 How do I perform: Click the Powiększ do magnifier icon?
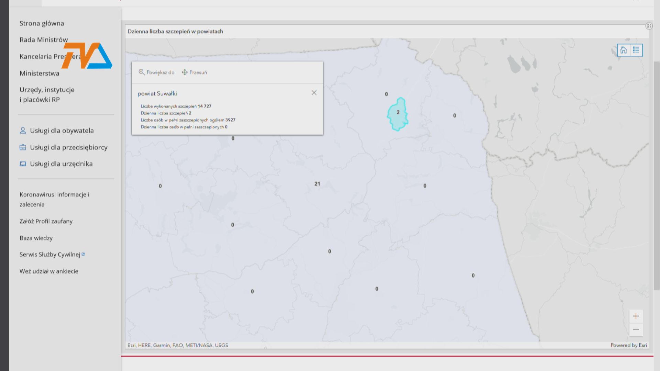141,72
